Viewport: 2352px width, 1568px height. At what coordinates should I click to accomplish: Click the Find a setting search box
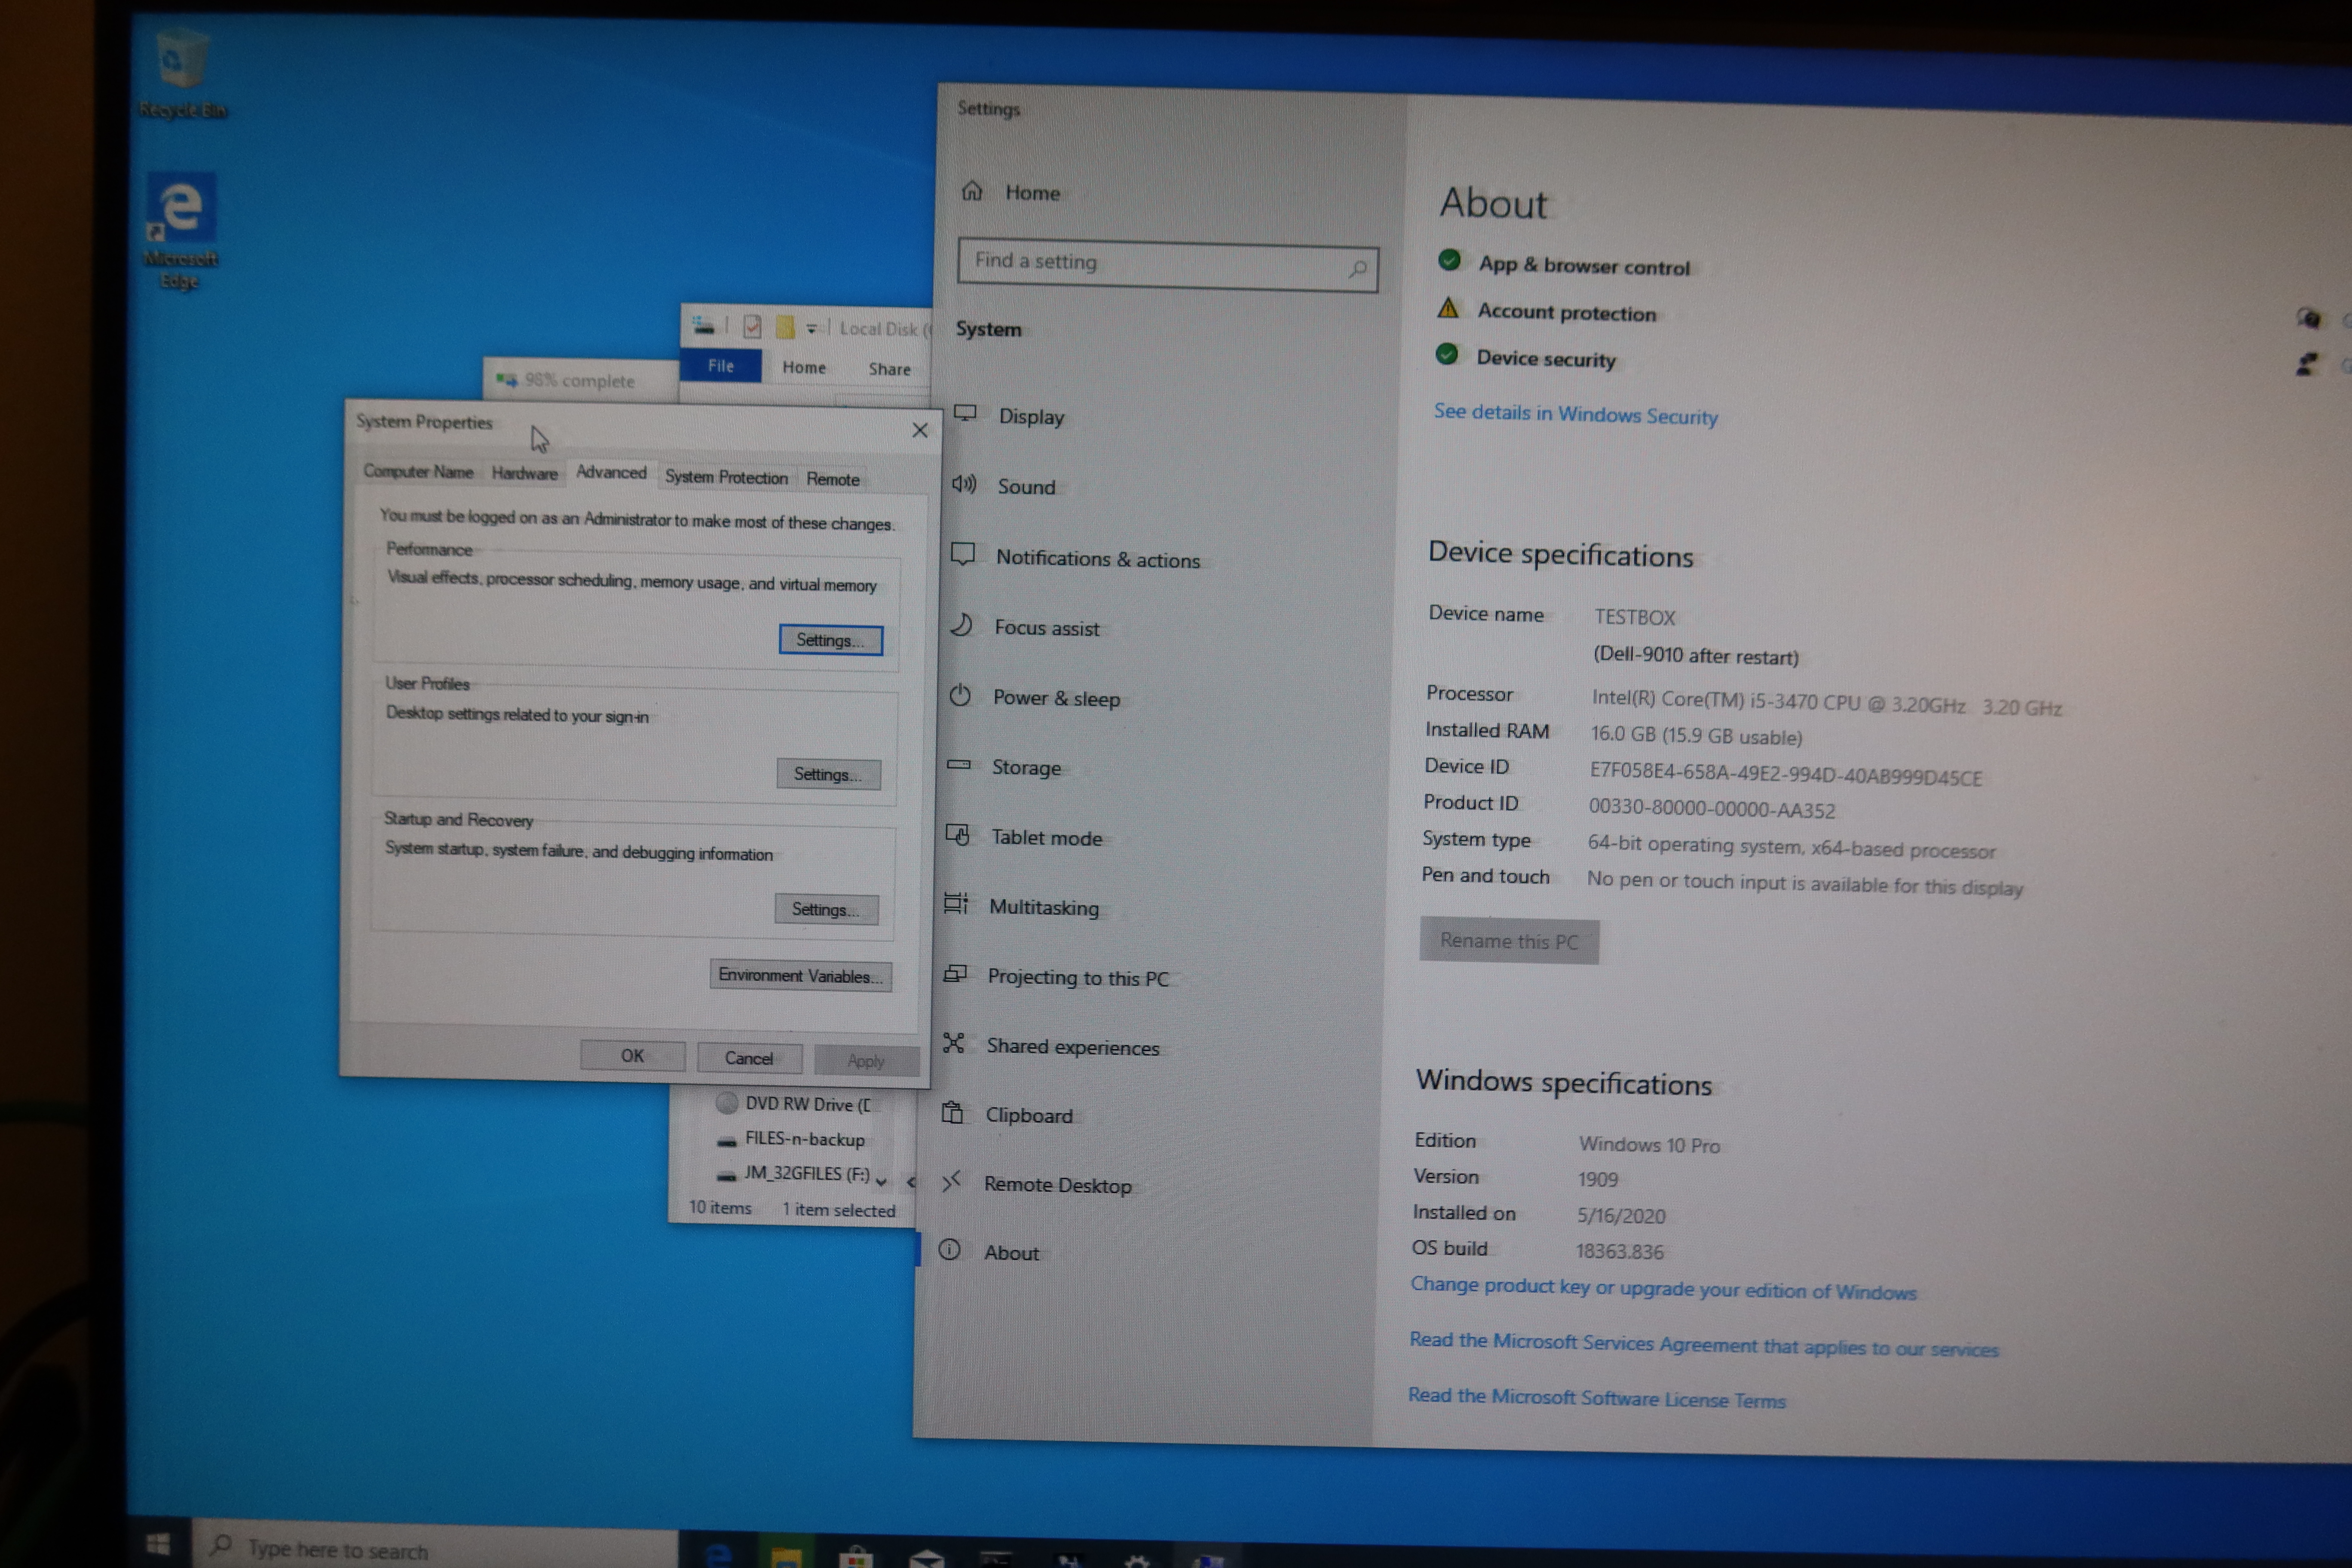tap(1150, 263)
